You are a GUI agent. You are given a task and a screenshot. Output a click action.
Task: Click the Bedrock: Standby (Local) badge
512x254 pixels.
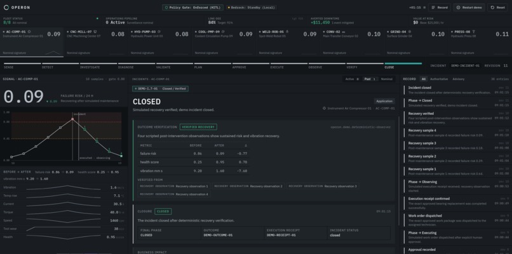tap(251, 8)
